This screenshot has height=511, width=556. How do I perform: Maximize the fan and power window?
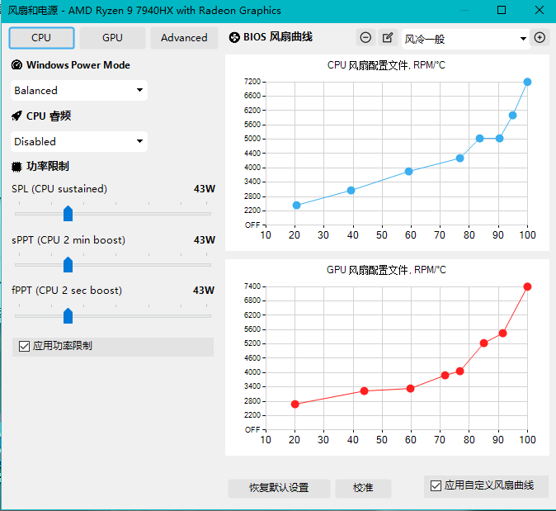[502, 10]
